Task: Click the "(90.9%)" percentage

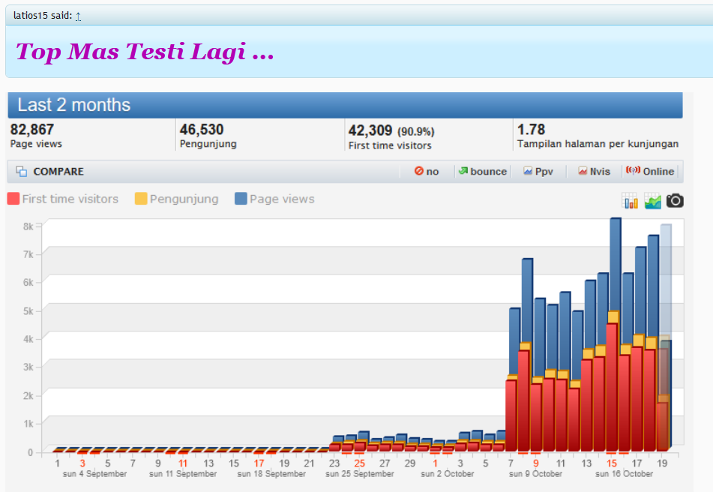Action: coord(416,132)
